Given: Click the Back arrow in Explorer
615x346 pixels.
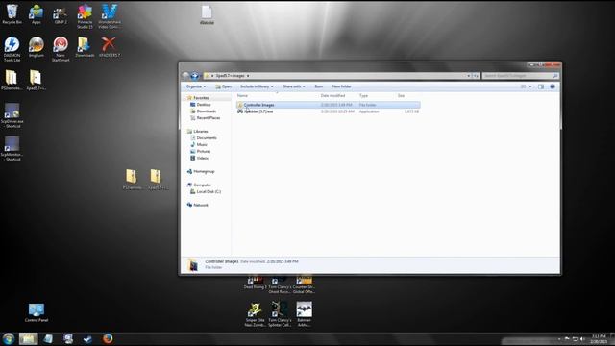Looking at the screenshot, I should coord(185,75).
